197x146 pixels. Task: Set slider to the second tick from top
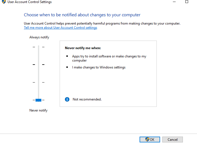click(x=39, y=65)
